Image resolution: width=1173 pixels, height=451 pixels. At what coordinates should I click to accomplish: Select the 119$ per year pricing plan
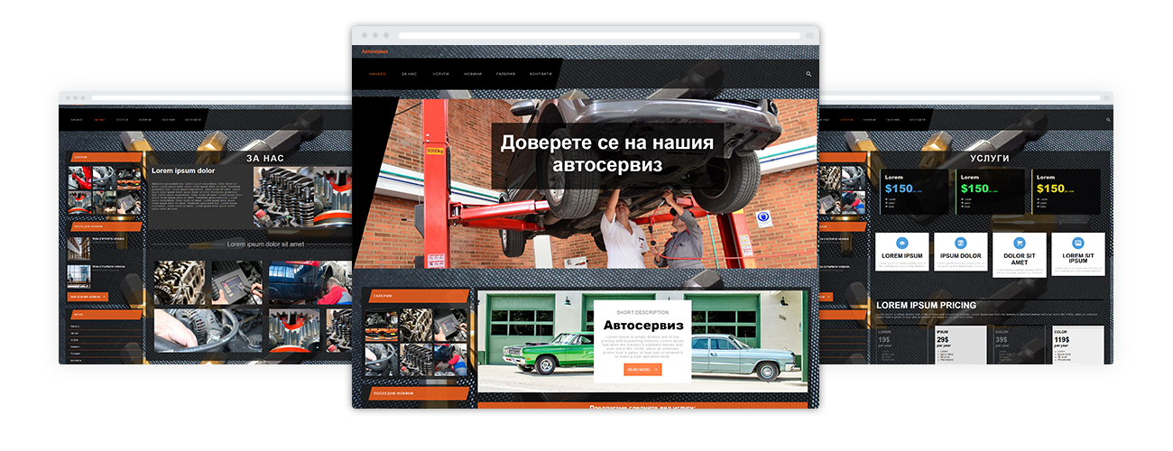tap(1078, 345)
